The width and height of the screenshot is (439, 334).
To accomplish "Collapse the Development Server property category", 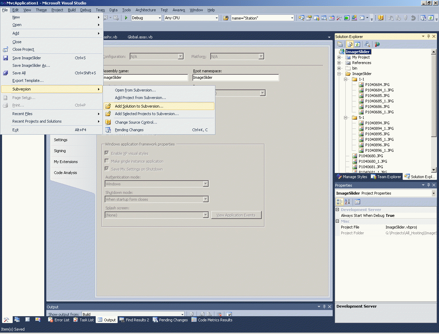I will (337, 210).
